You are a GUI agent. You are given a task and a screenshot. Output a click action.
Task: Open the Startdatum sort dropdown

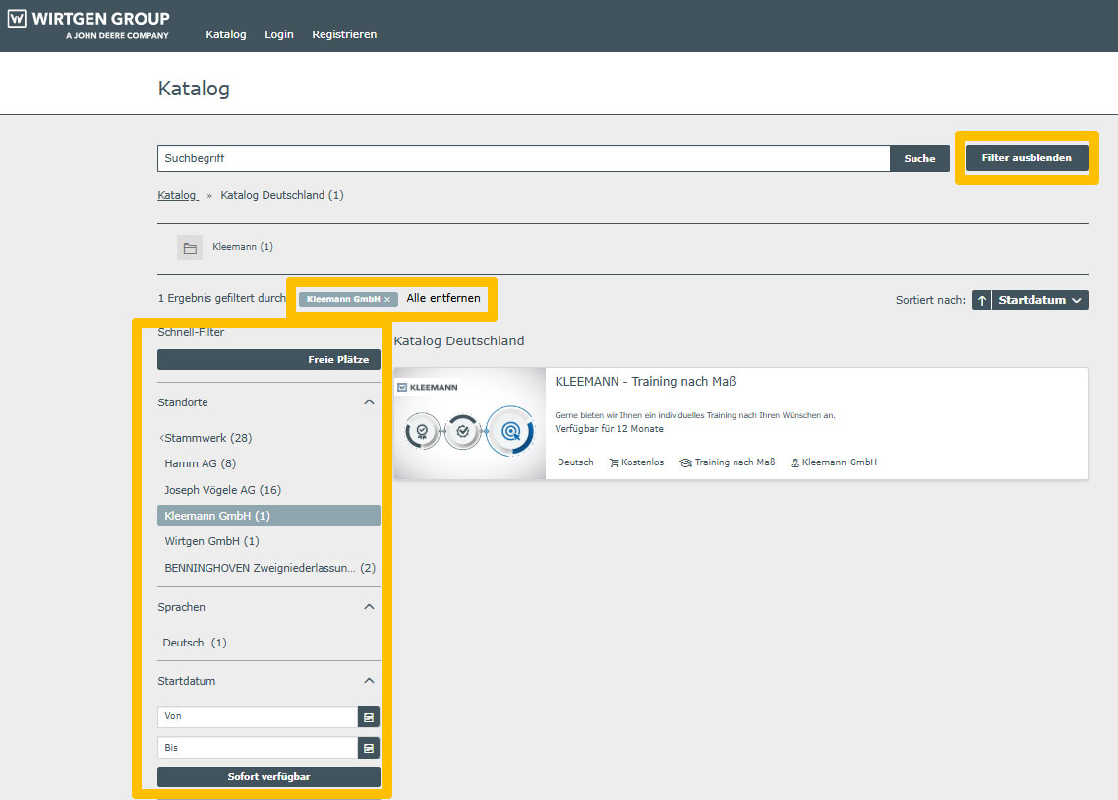[x=1040, y=301]
